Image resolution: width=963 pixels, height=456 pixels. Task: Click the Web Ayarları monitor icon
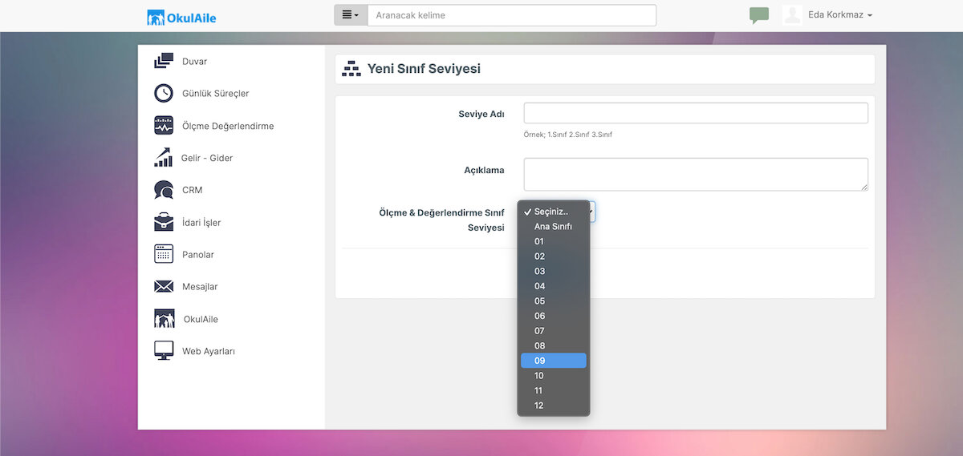(x=164, y=351)
